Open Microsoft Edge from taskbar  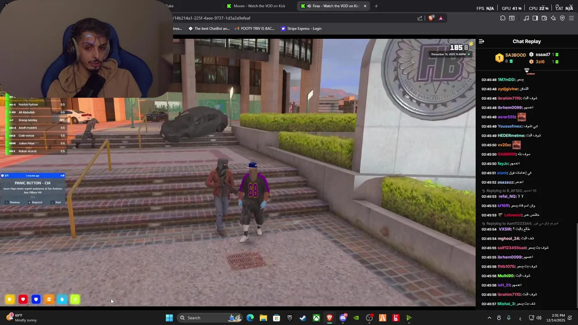(250, 318)
